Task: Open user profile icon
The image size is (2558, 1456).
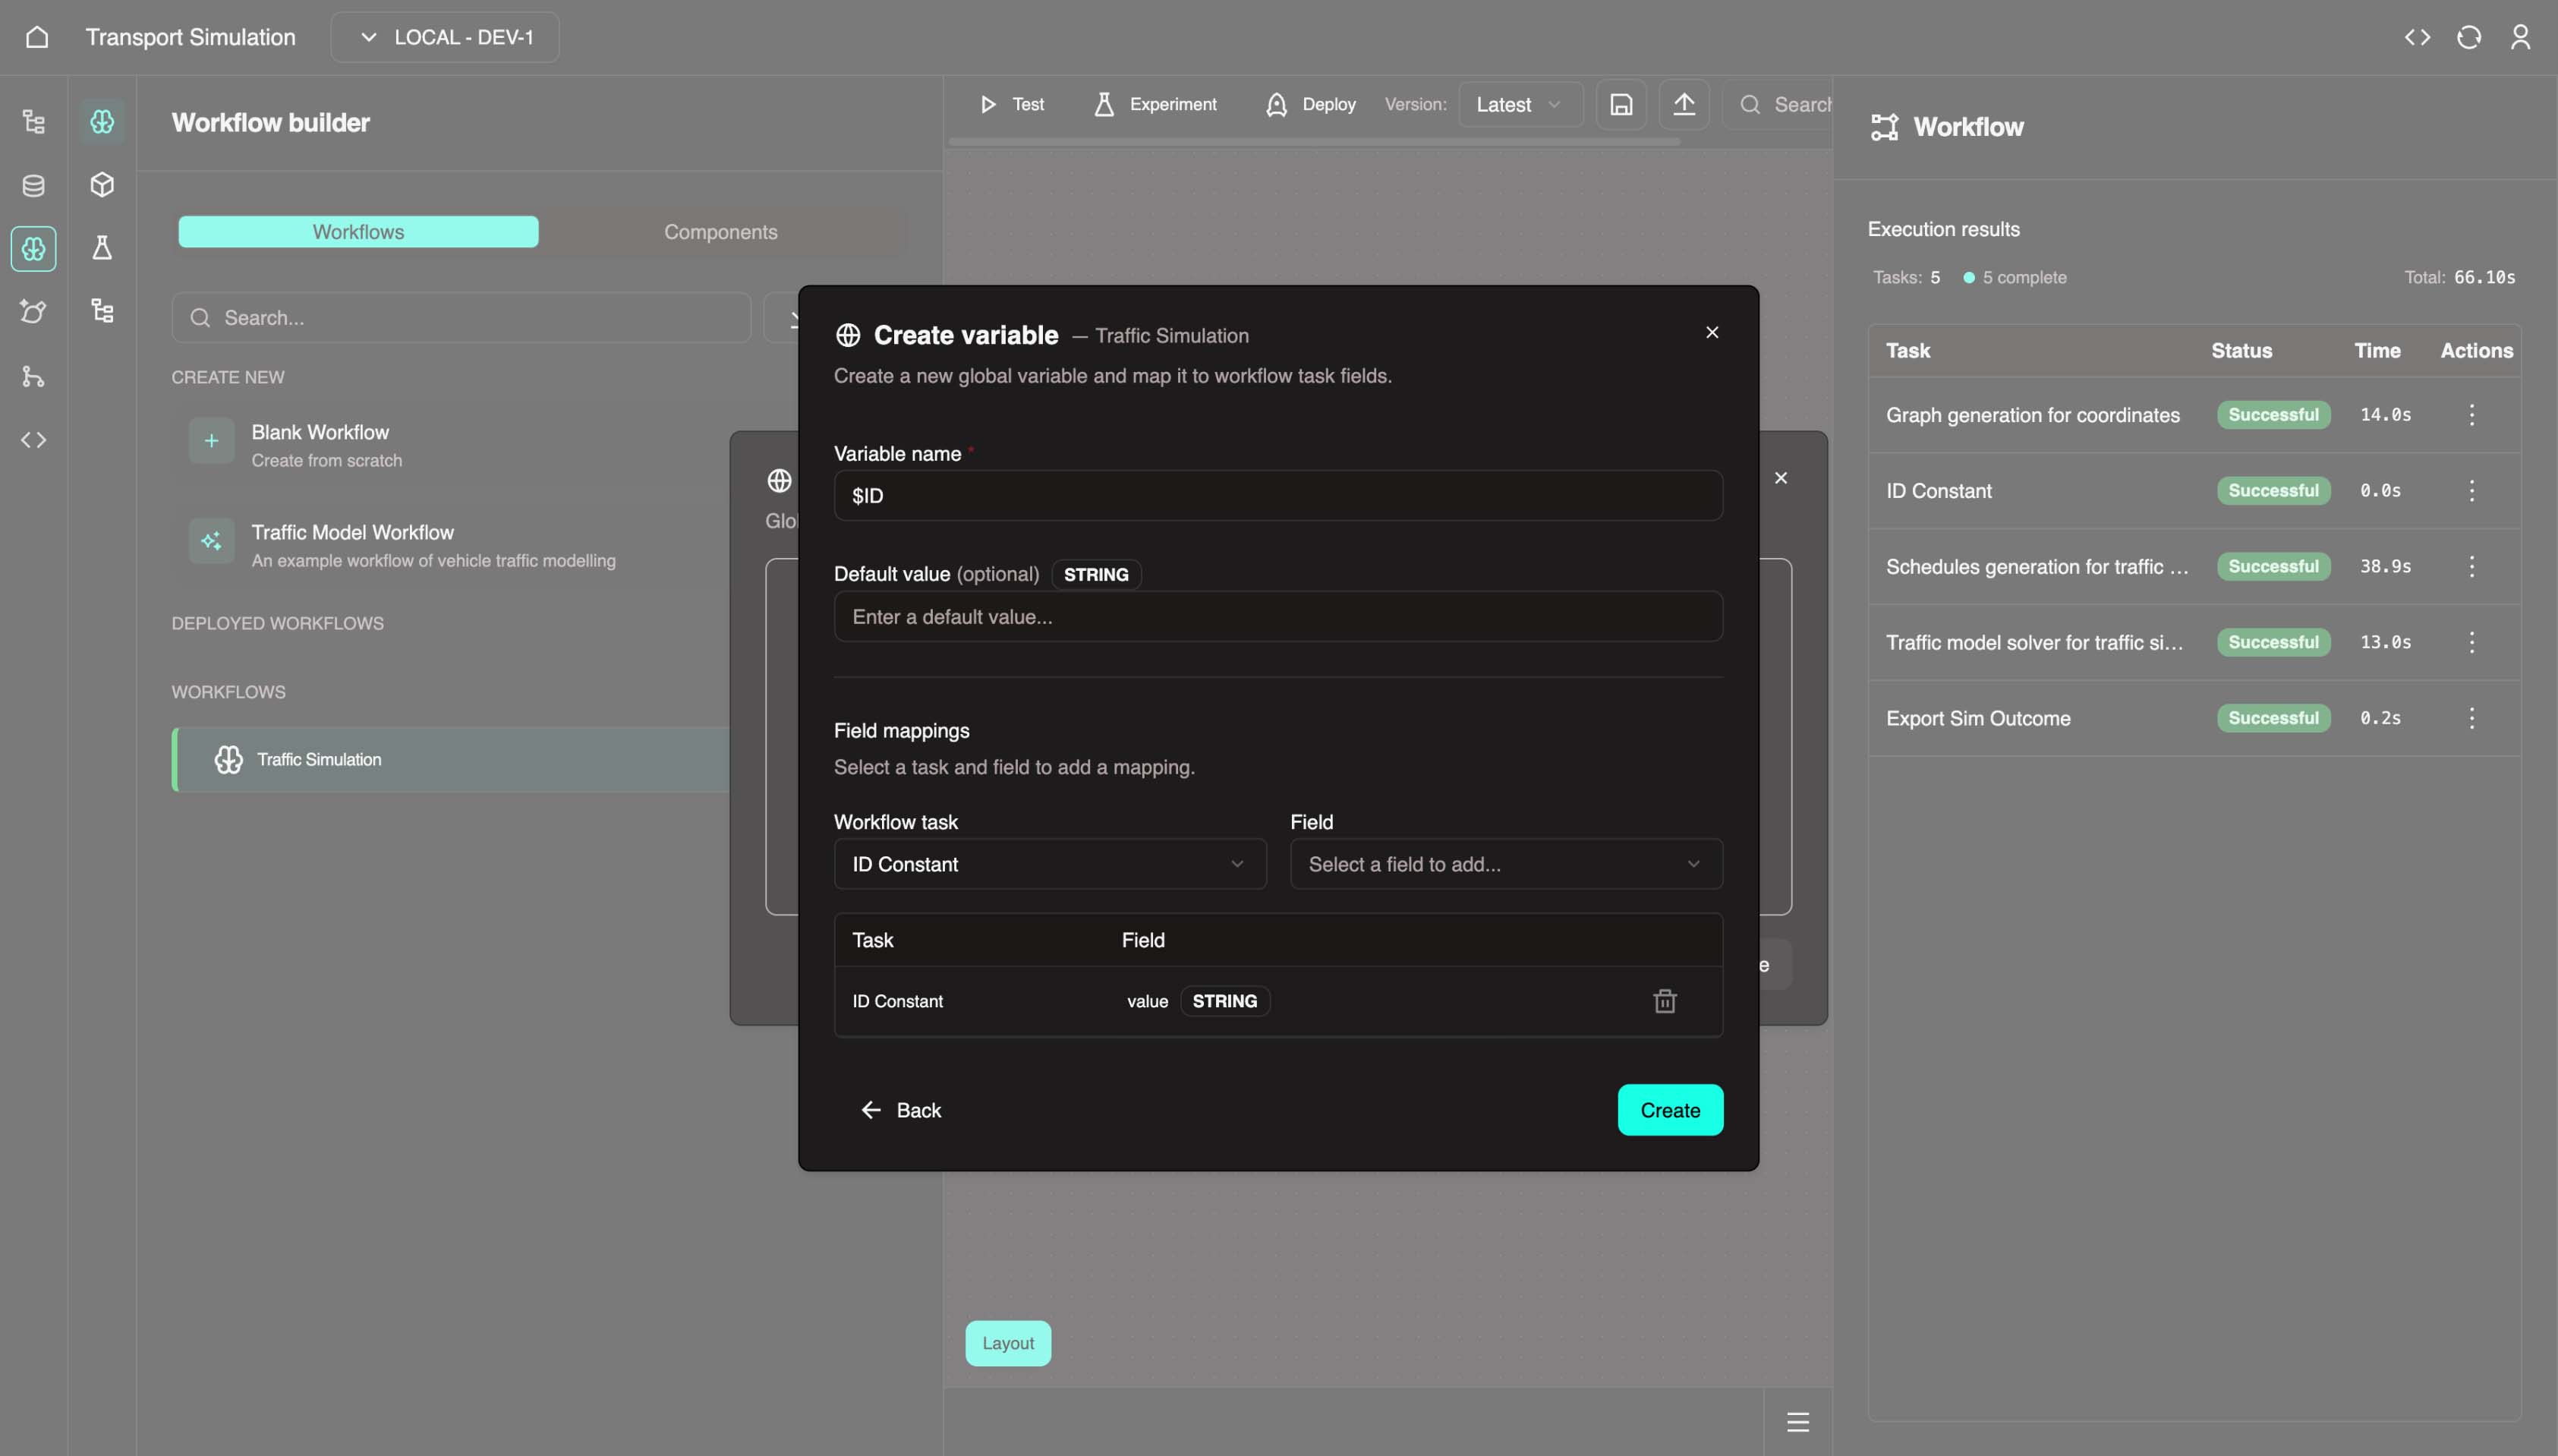Action: click(2520, 37)
